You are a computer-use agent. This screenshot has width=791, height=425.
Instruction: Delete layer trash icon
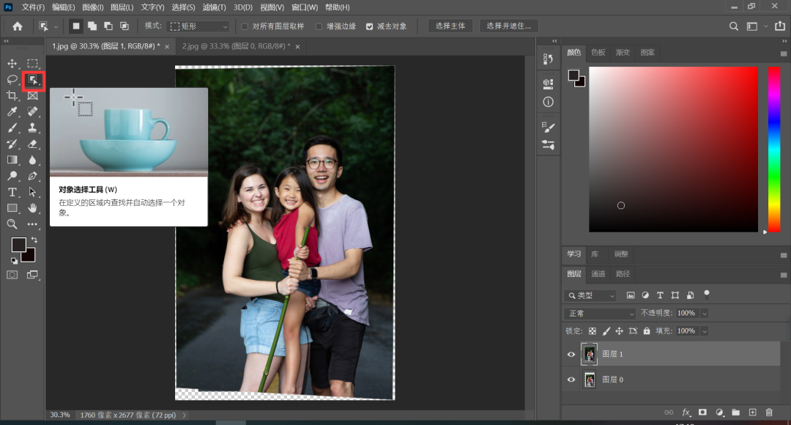click(x=769, y=413)
